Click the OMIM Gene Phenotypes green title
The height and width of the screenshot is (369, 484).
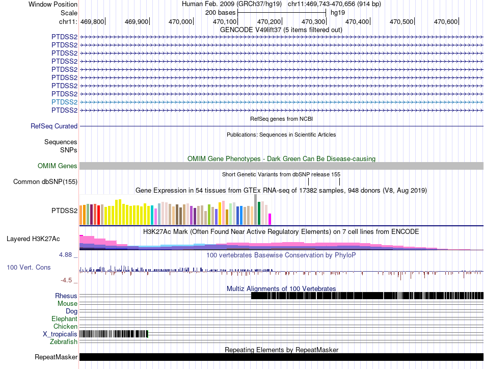coord(282,159)
